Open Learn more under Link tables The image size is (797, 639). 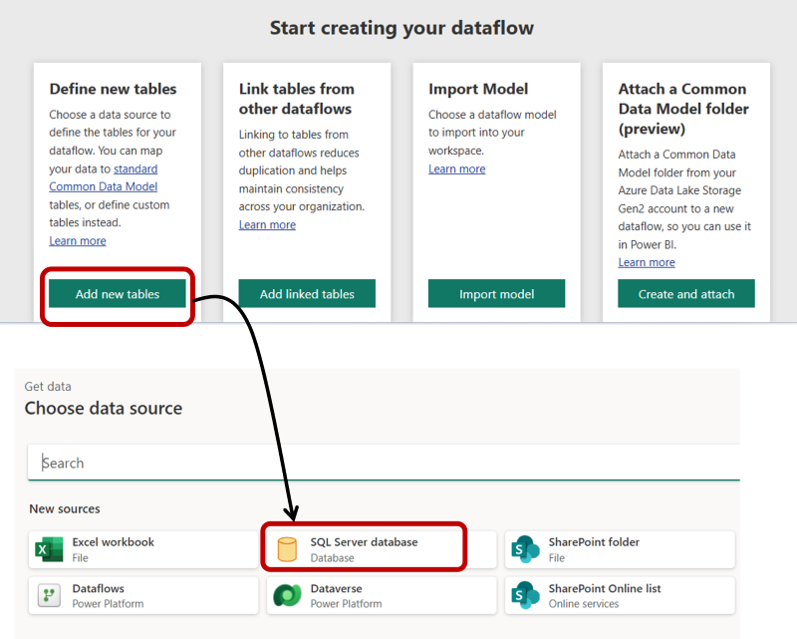point(267,224)
